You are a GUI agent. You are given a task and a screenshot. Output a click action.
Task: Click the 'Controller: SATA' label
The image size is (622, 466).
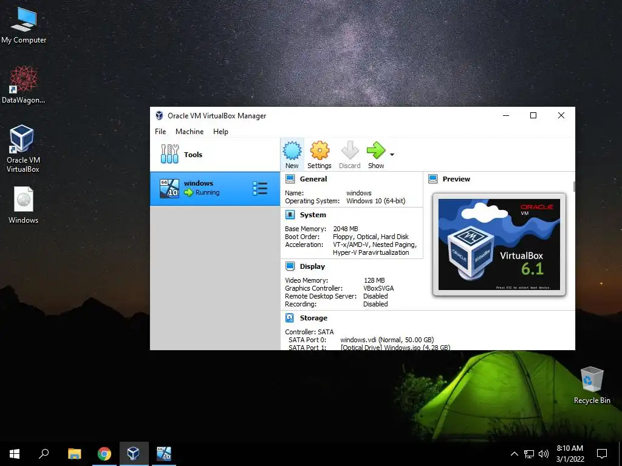tap(309, 332)
